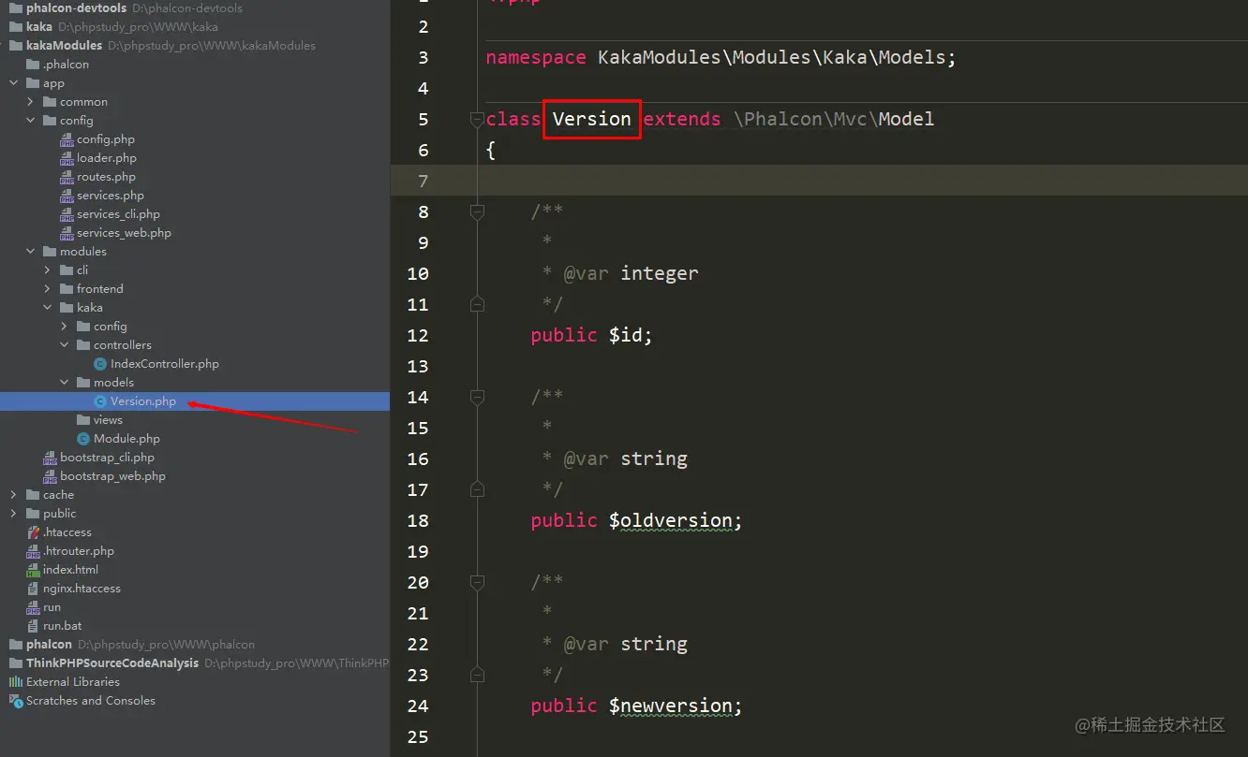Select the kaka project root

(x=39, y=27)
